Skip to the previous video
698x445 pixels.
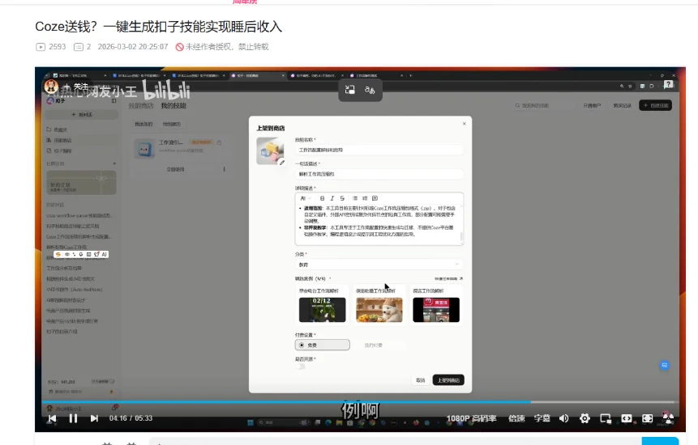[52, 418]
